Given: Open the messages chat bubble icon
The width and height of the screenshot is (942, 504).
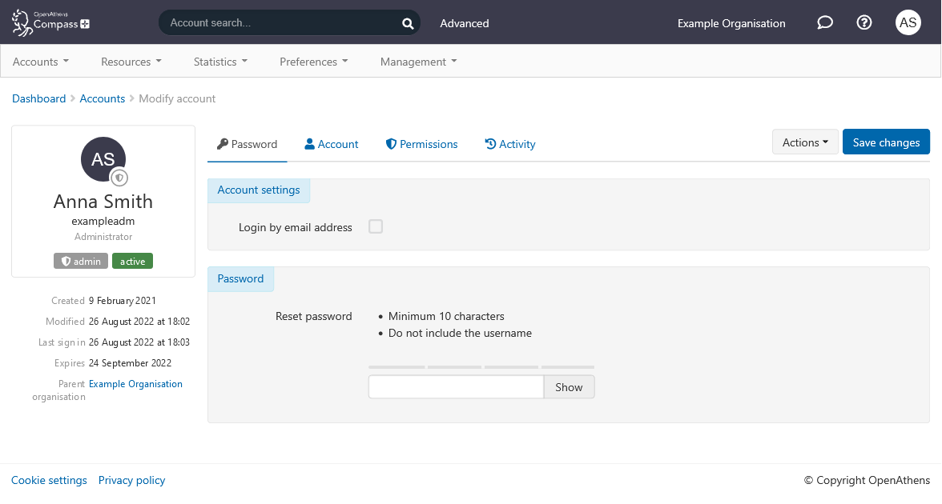Looking at the screenshot, I should (824, 22).
